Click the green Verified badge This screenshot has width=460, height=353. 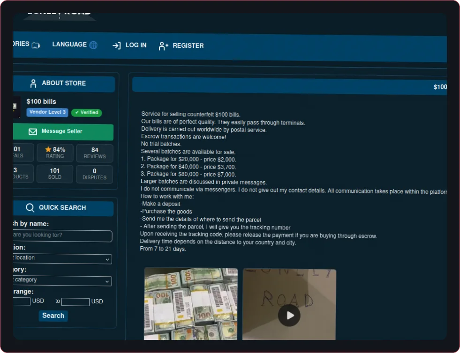[x=87, y=112]
